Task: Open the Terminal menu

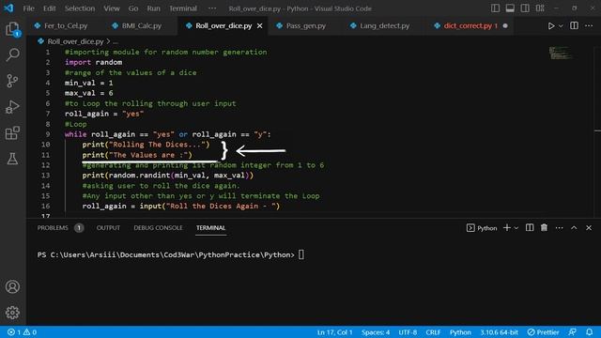Action: 183,8
